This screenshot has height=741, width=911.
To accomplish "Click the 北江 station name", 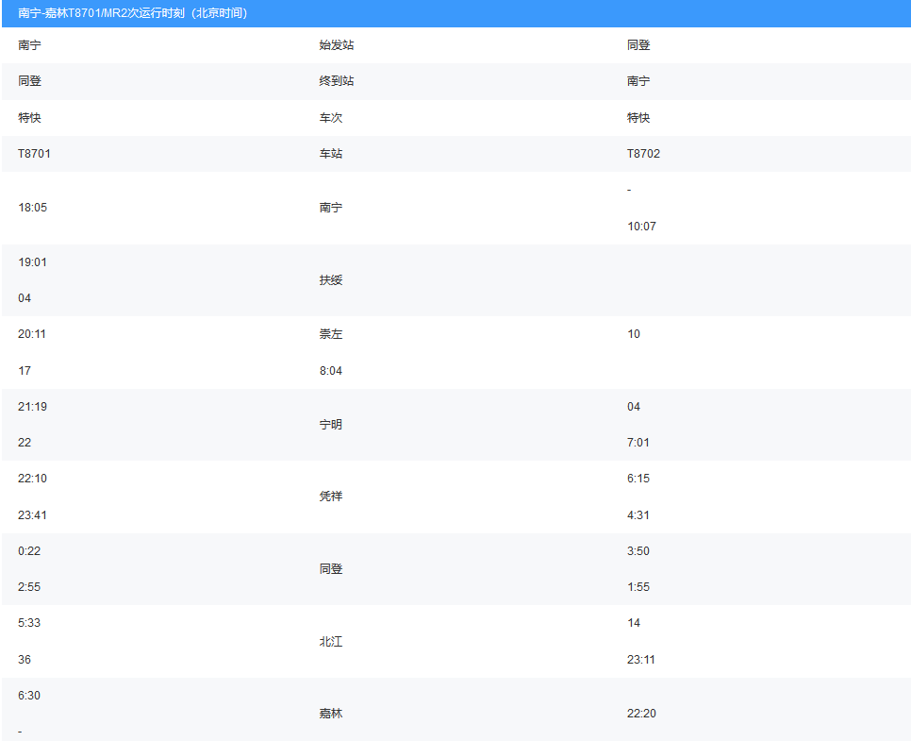I will pyautogui.click(x=331, y=642).
